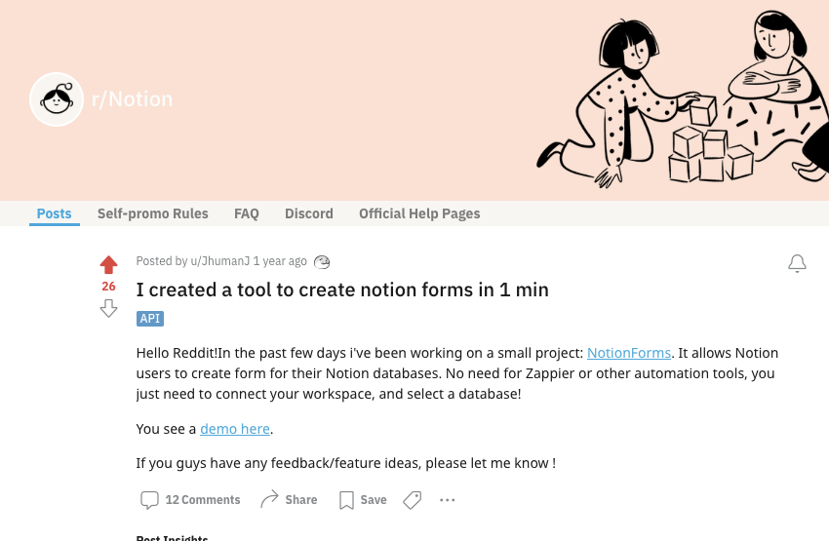Go to the Discord tab
The image size is (829, 541).
[309, 213]
